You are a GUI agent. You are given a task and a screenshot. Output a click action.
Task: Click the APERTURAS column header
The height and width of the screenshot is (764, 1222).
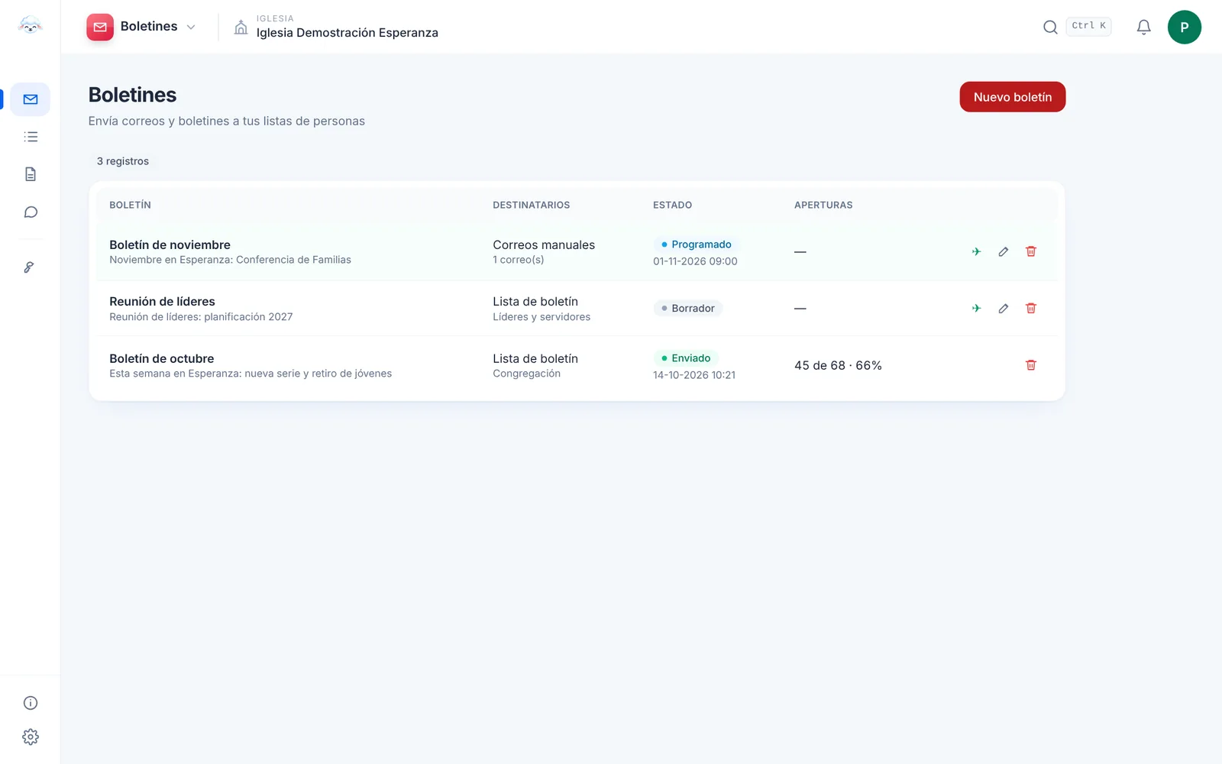[x=823, y=205]
